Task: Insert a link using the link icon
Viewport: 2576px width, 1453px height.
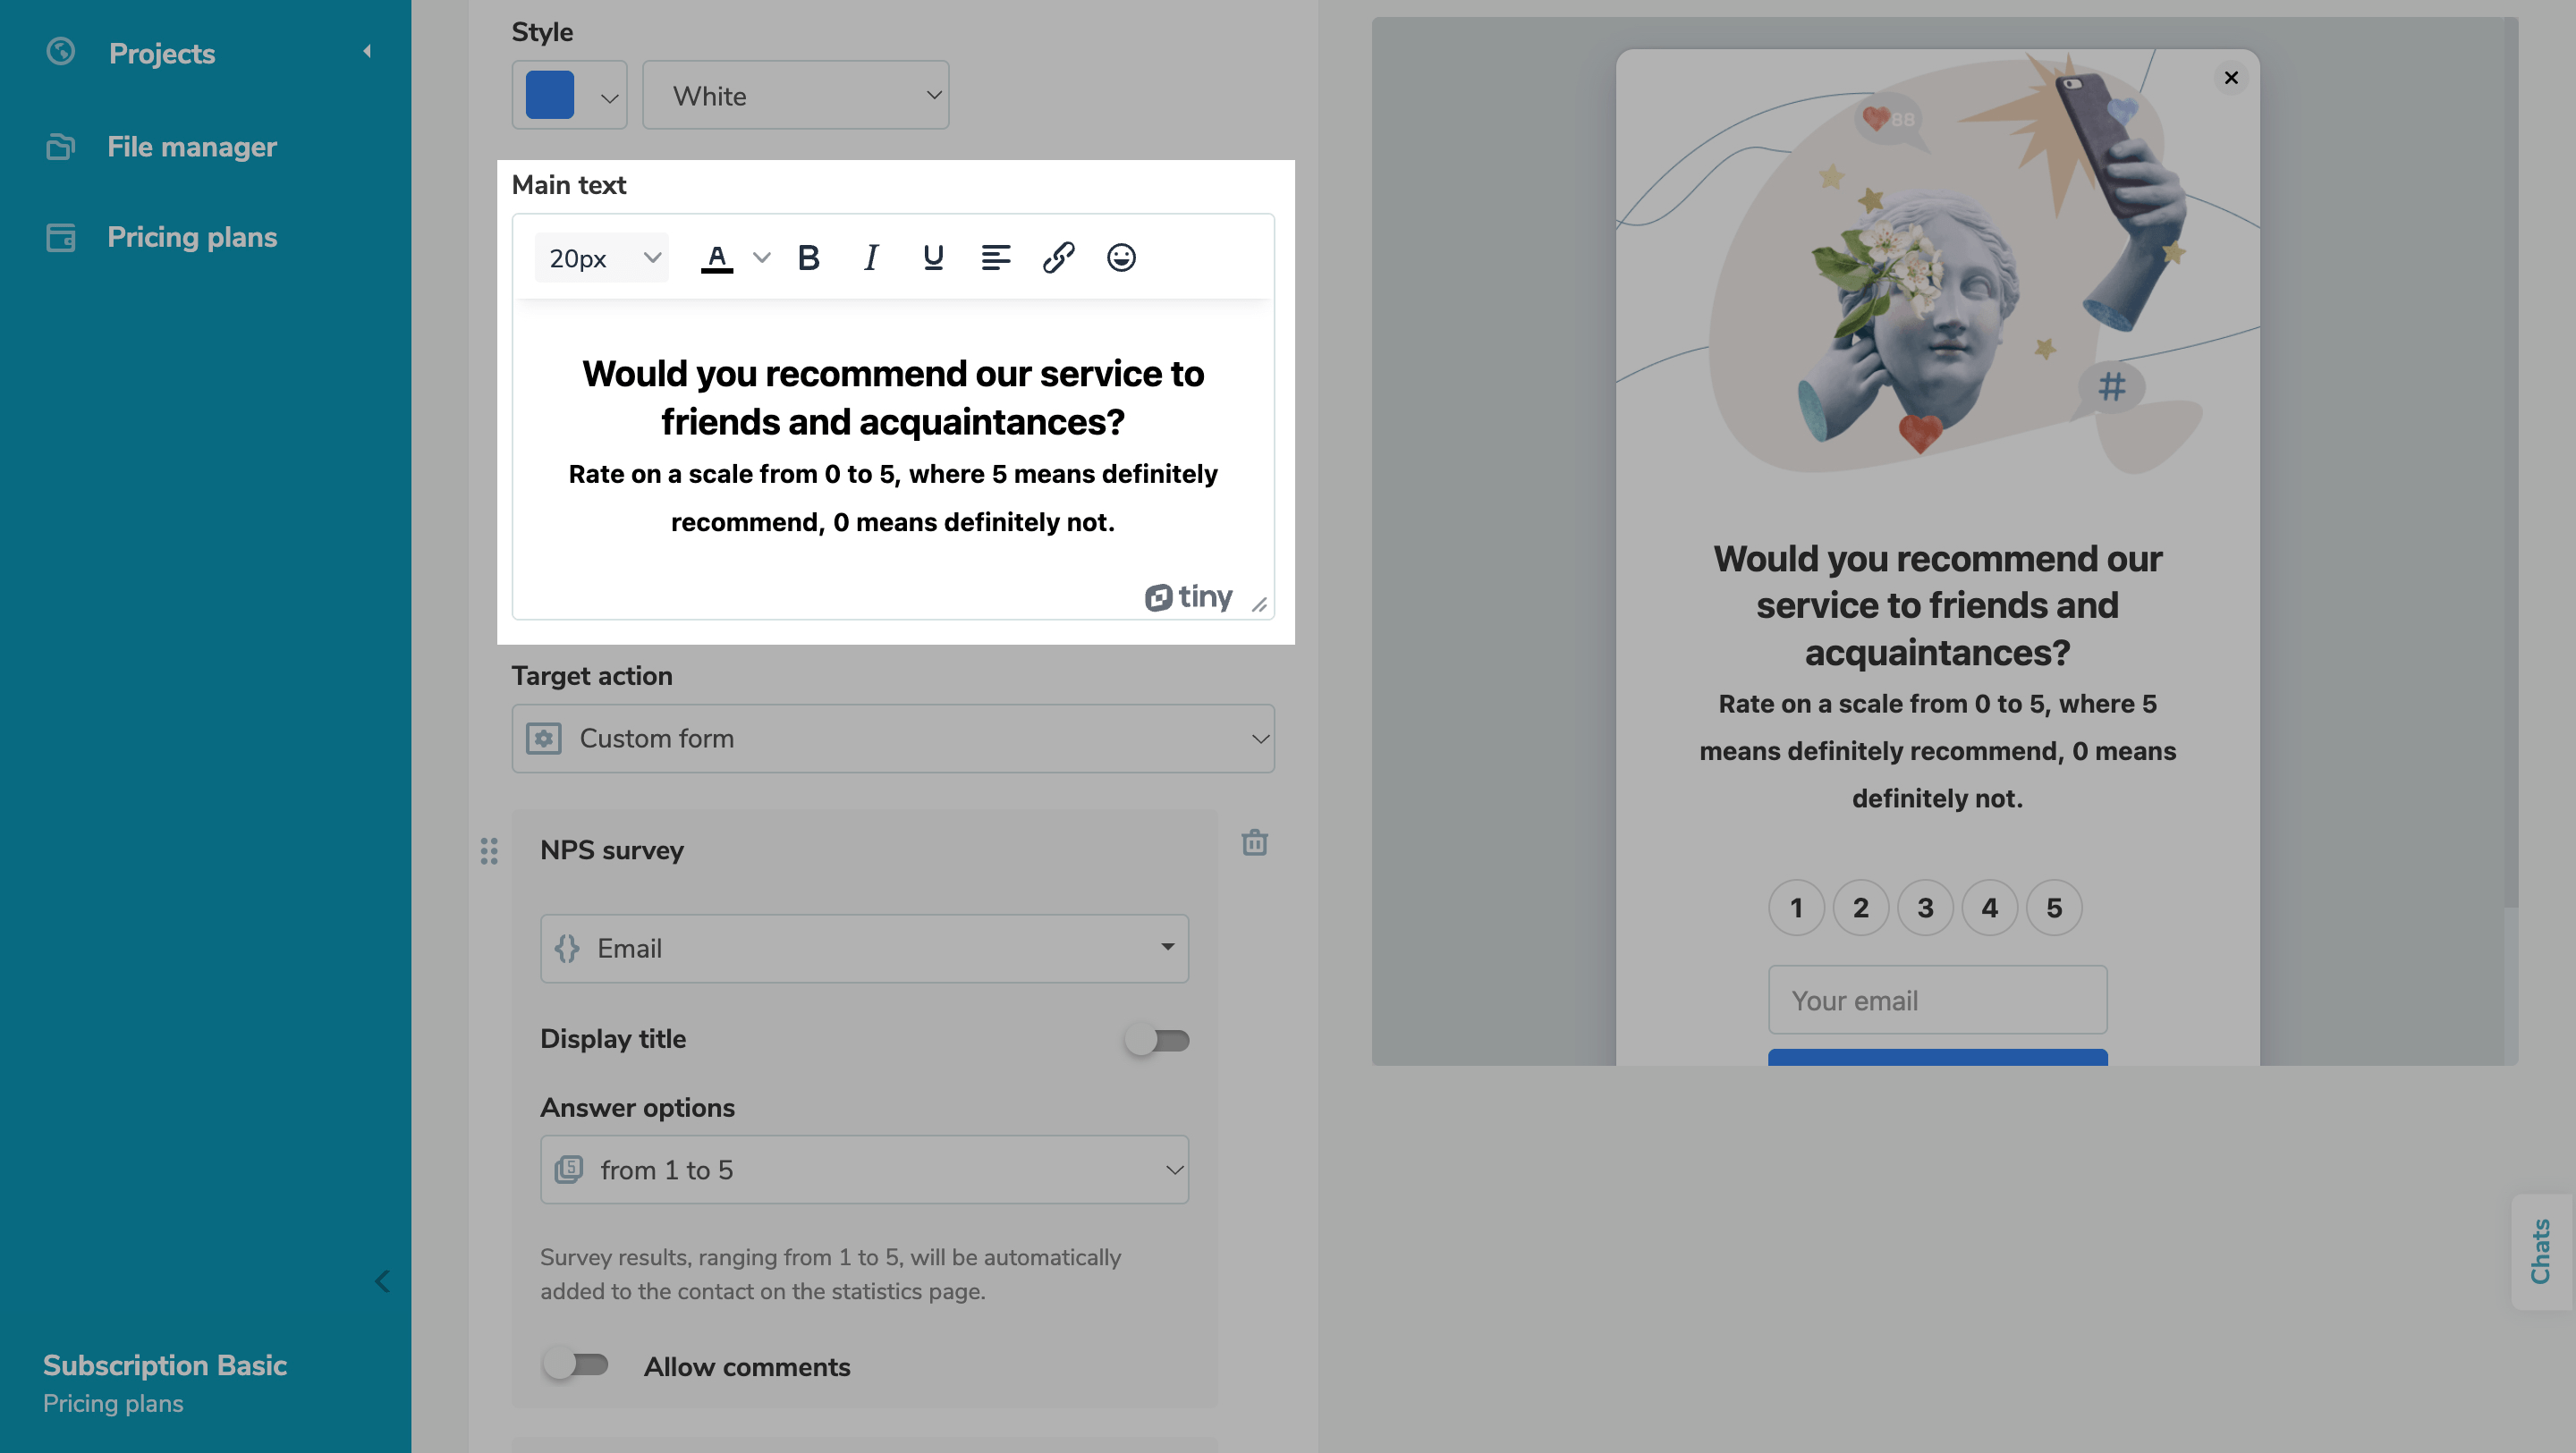Action: 1058,258
